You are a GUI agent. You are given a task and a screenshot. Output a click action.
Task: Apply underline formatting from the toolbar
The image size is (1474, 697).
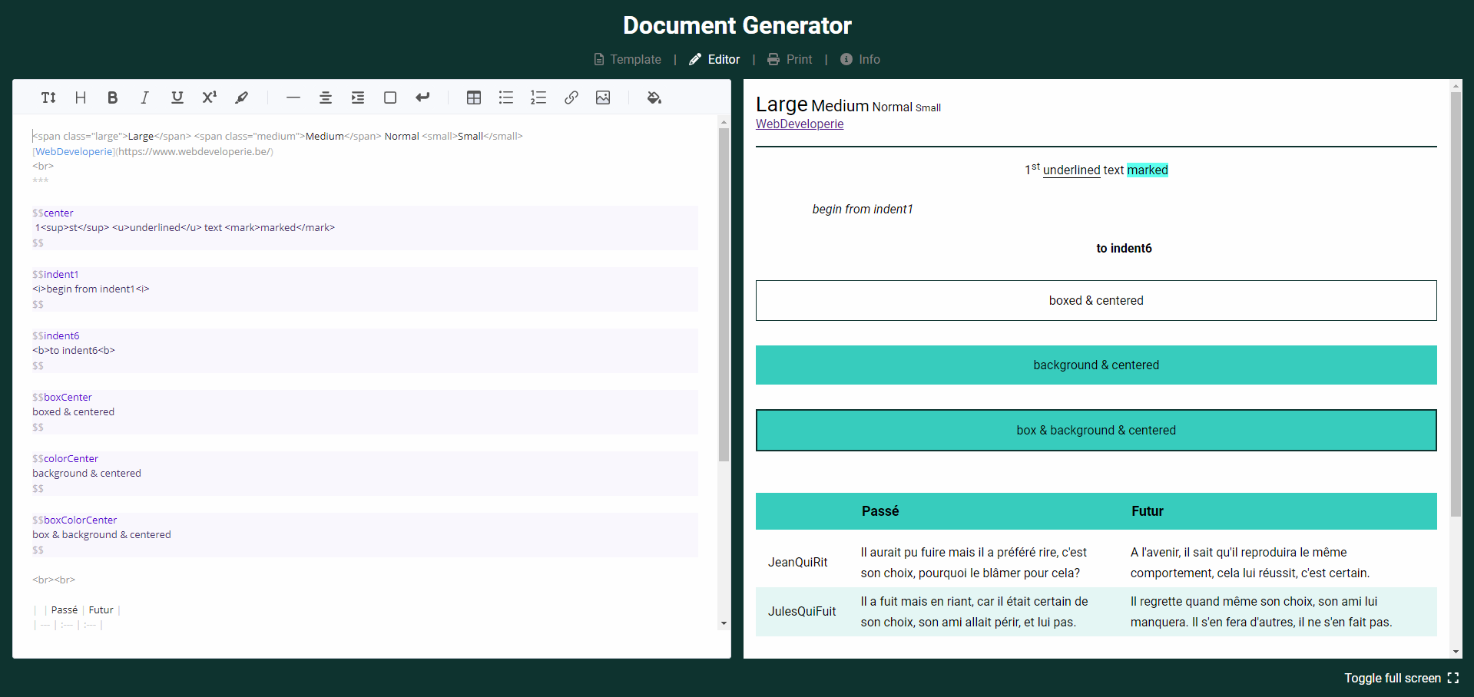click(177, 97)
